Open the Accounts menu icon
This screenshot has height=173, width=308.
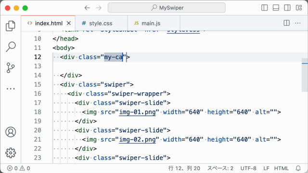(11, 132)
